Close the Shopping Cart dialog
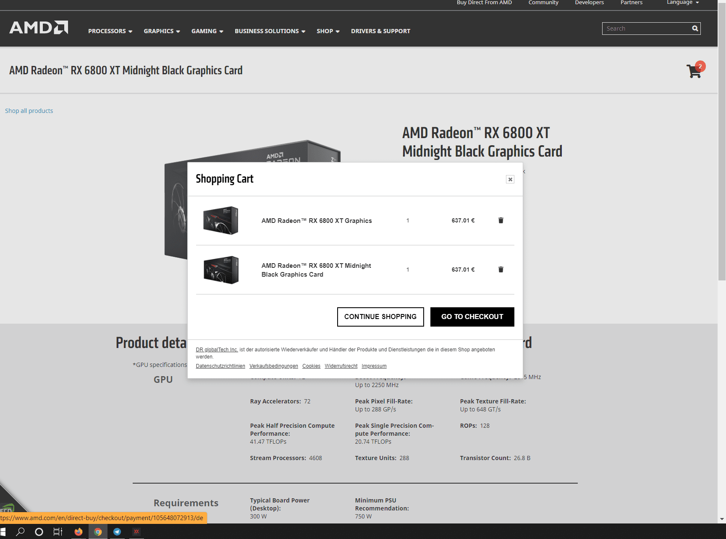 coord(510,179)
